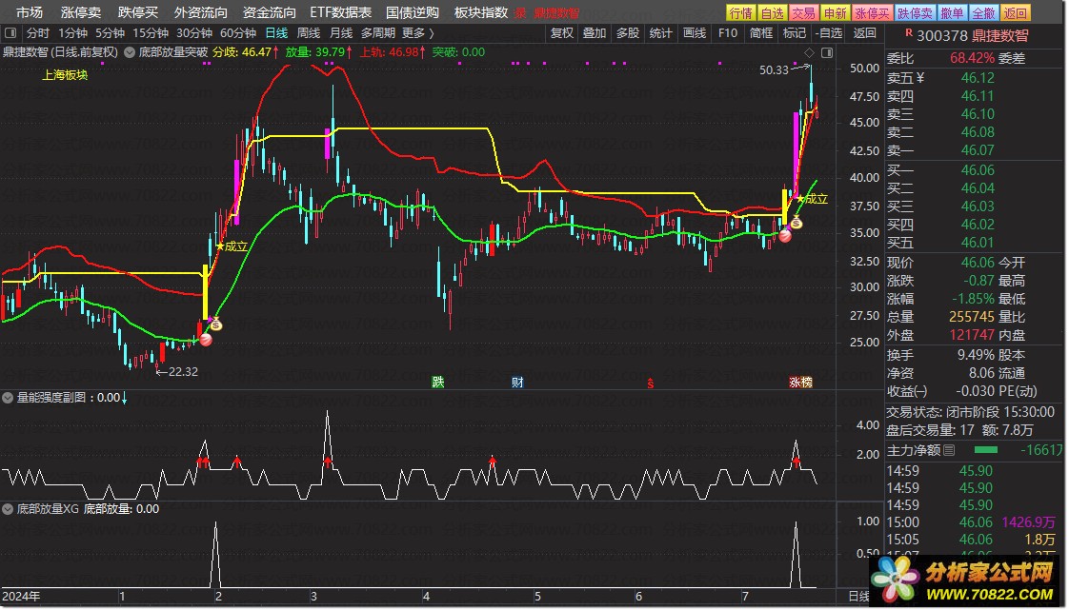The width and height of the screenshot is (1069, 610).
Task: Open the 跌停买 menu item
Action: [x=138, y=12]
